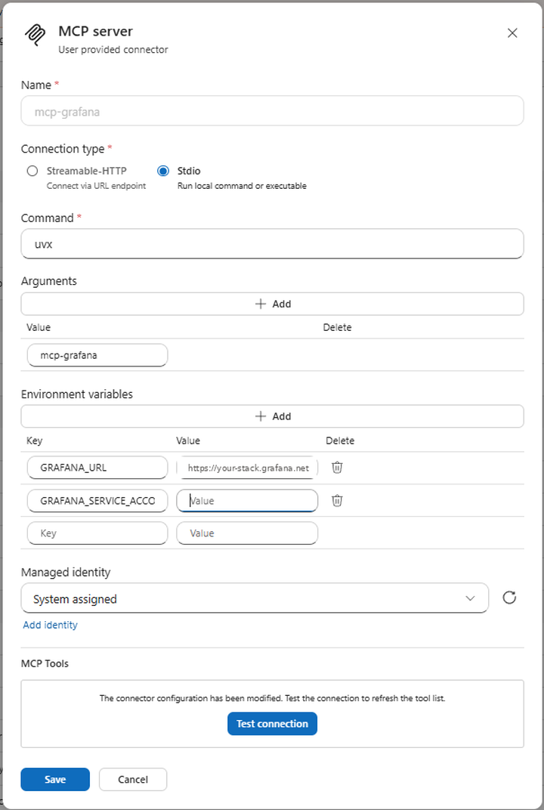Refresh the managed identity list

point(509,598)
